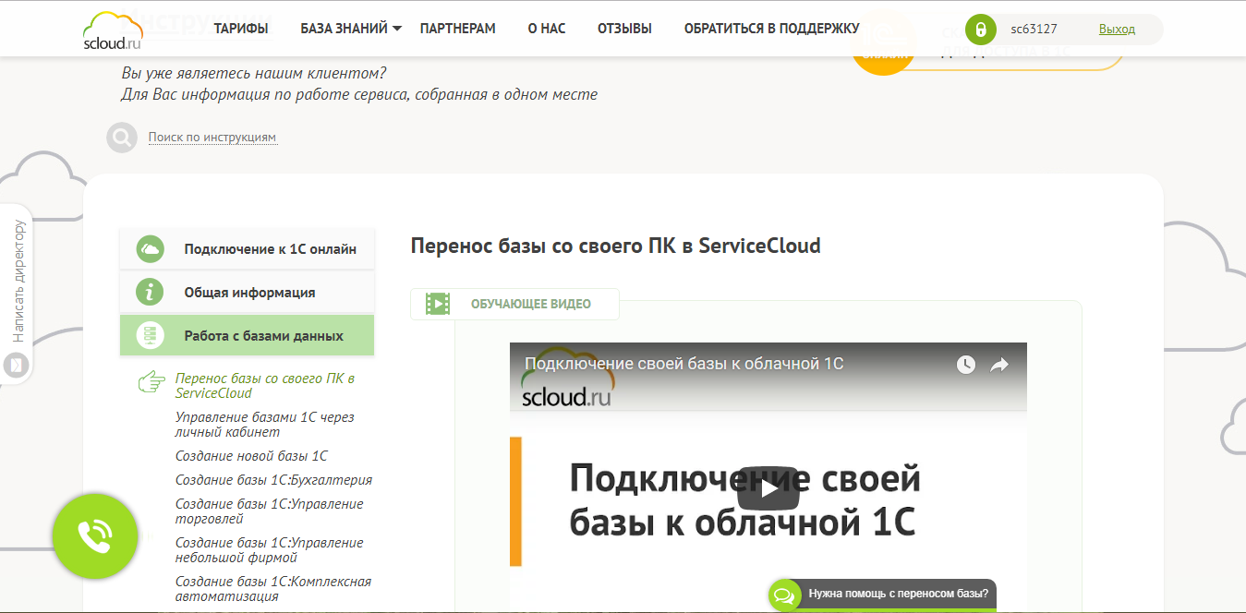Click the Watch later clock icon on video
1246x613 pixels.
[x=965, y=365]
